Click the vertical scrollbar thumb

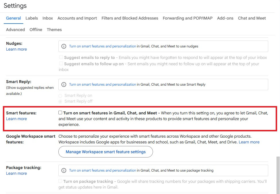tap(278, 175)
